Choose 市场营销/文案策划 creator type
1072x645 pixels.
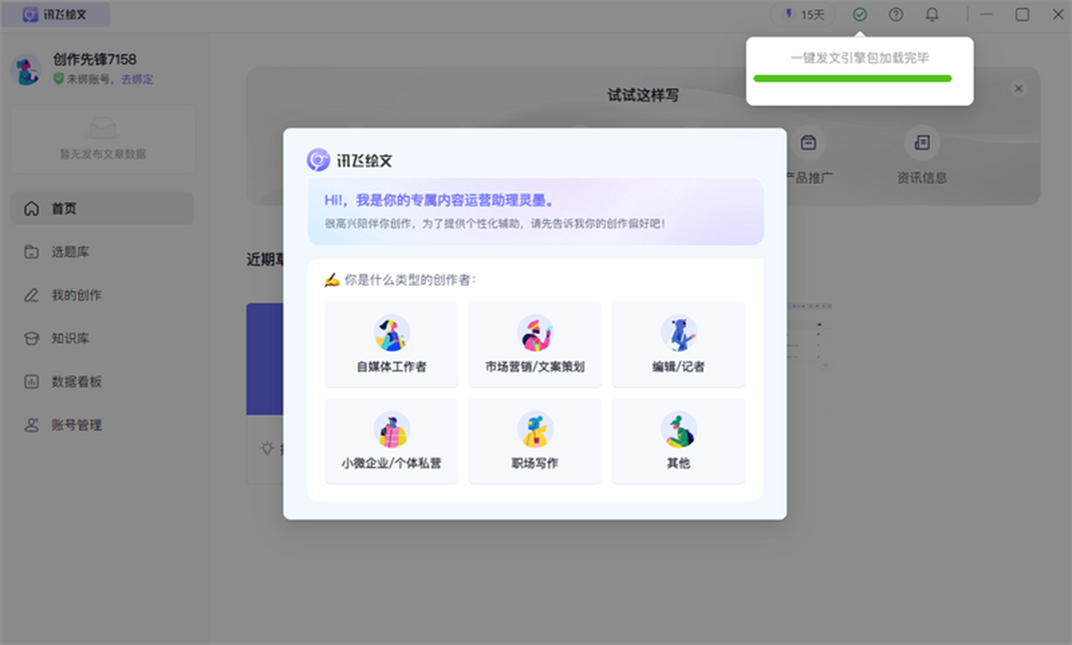tap(534, 344)
